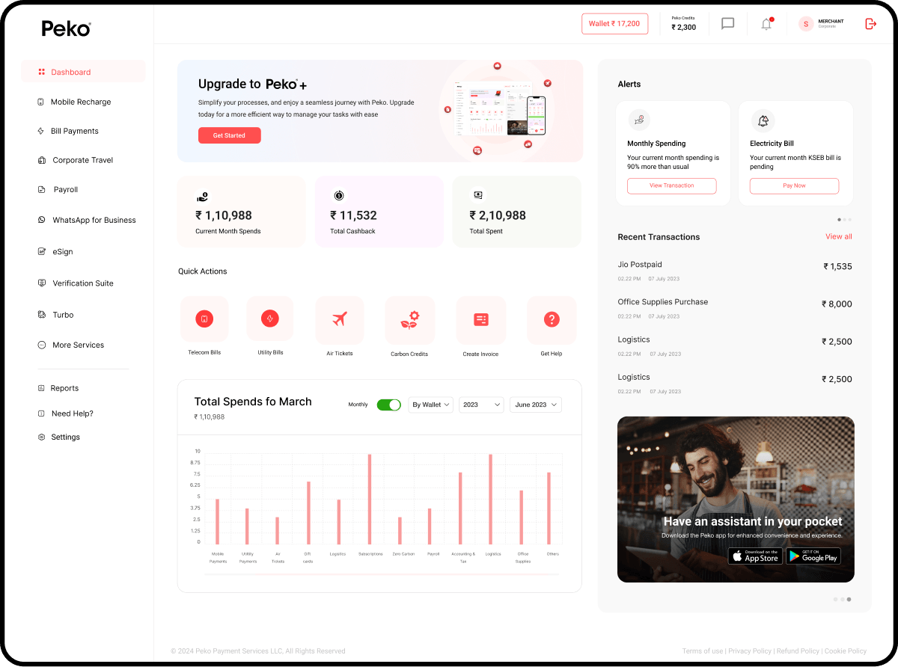Image resolution: width=898 pixels, height=667 pixels.
Task: Click the Total Cashback coin icon
Action: coord(339,195)
